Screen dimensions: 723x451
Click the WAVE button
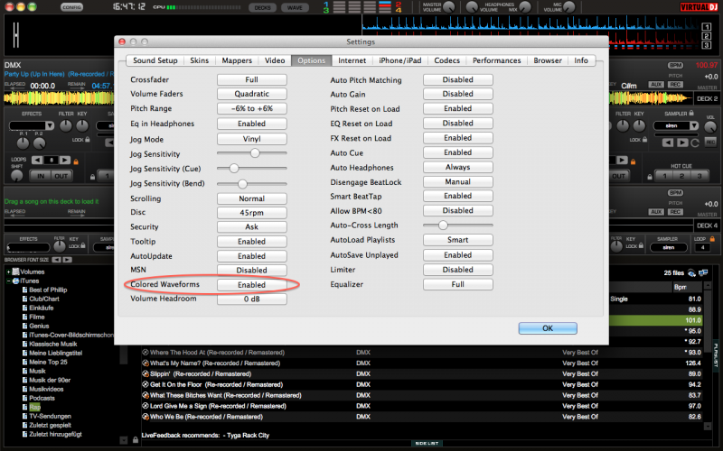coord(295,7)
